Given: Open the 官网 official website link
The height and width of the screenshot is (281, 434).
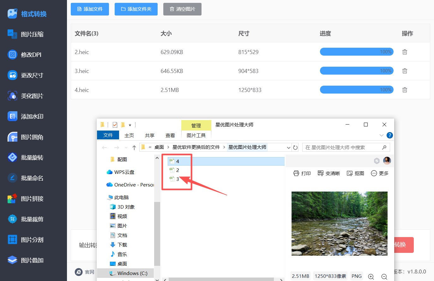Looking at the screenshot, I should click(85, 272).
